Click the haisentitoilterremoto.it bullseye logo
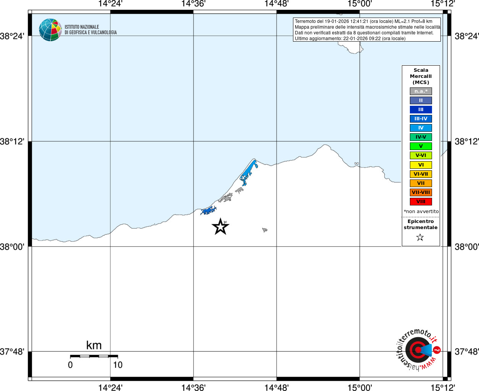 click(418, 349)
